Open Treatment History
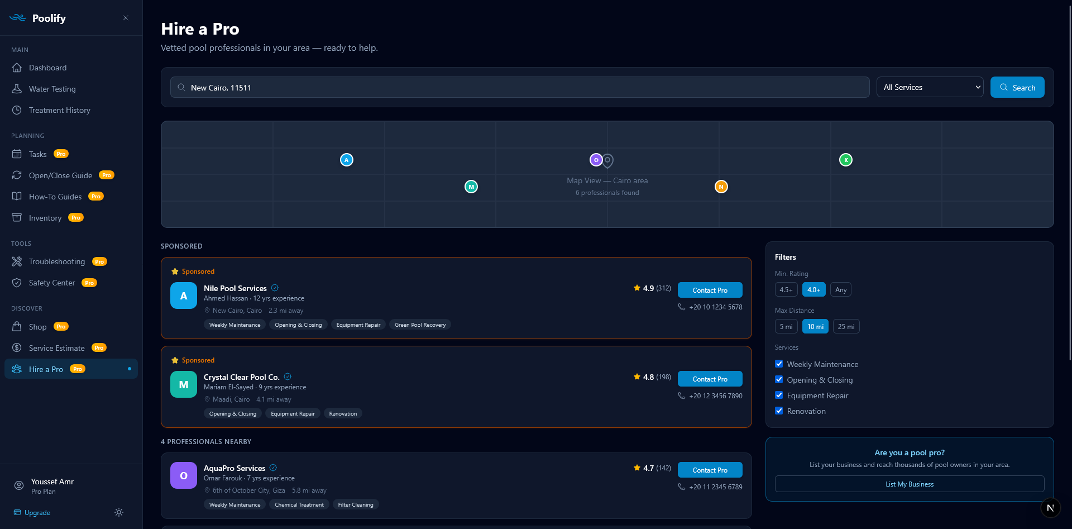1072x529 pixels. [x=71, y=110]
